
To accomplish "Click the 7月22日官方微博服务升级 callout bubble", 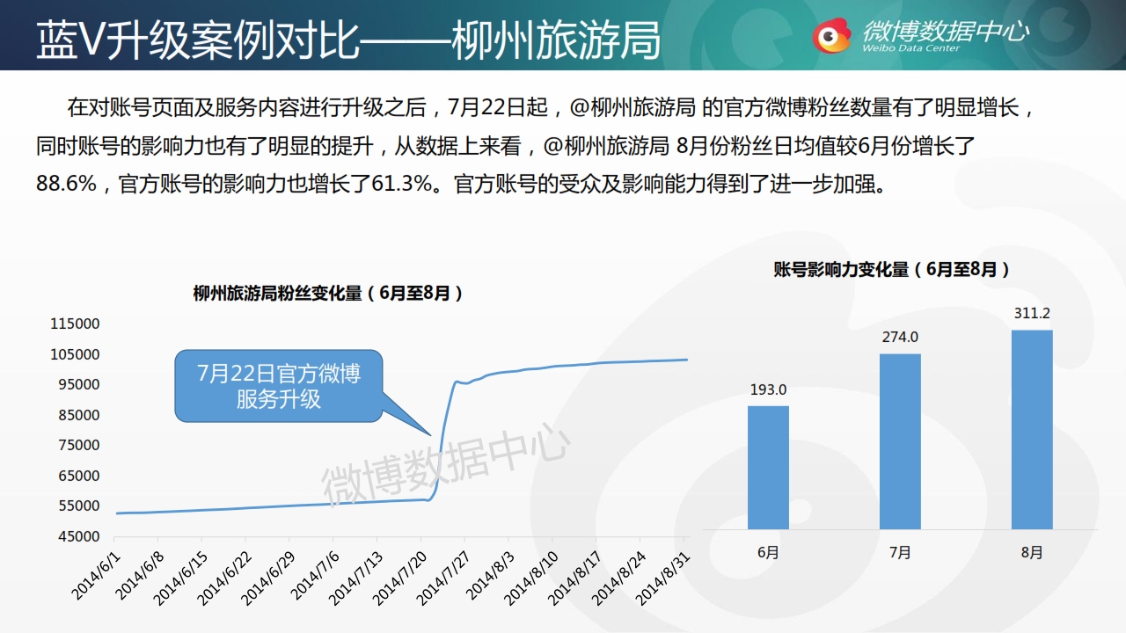I will tap(278, 386).
